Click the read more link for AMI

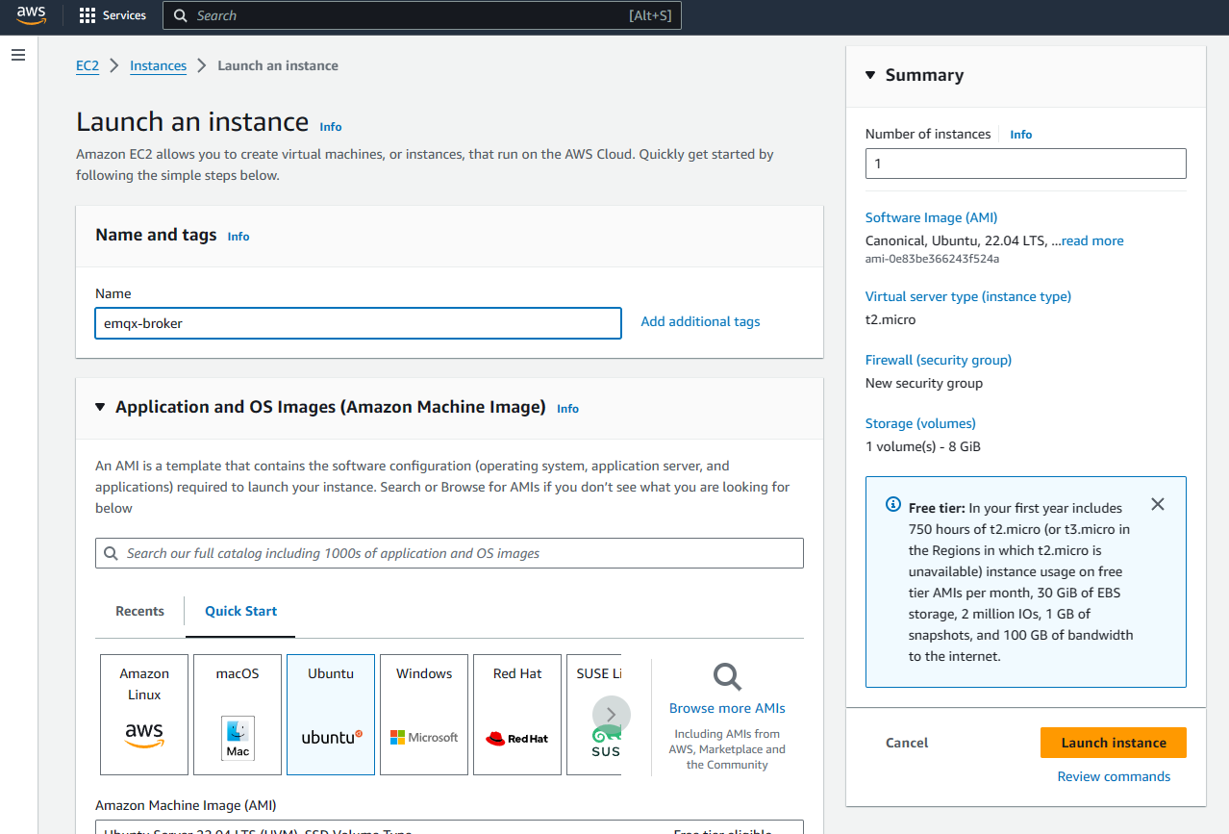[1092, 240]
